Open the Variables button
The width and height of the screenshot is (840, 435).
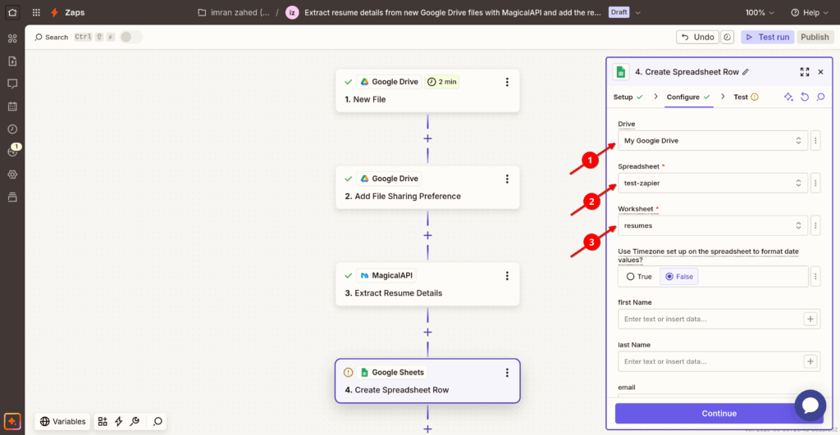62,421
